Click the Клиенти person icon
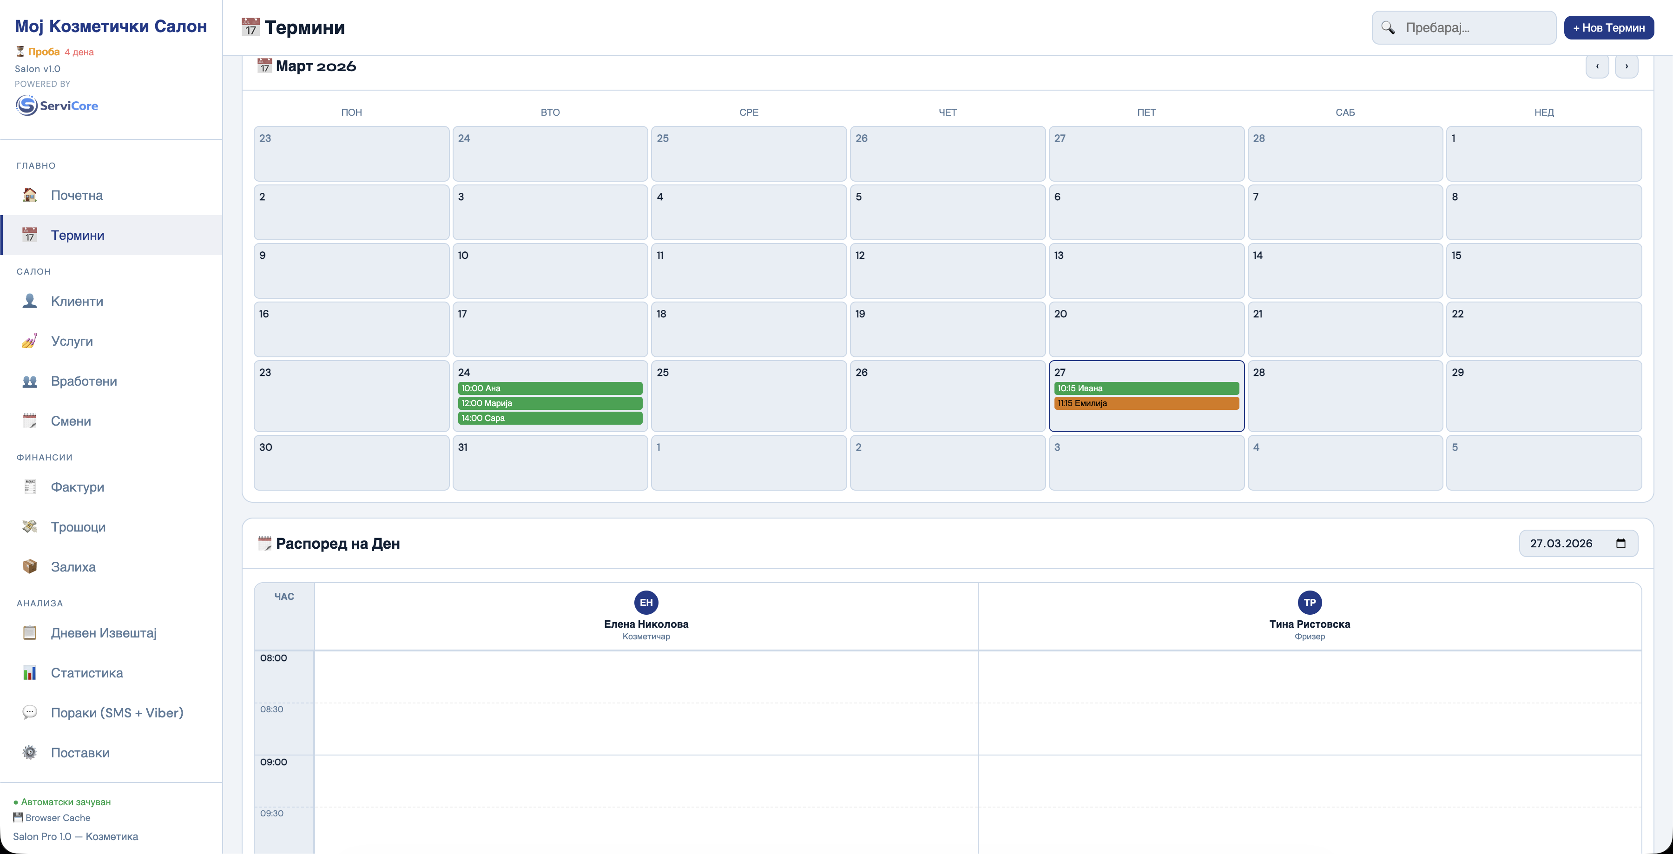This screenshot has height=854, width=1673. pos(30,301)
